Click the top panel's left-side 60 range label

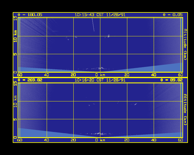pos(20,75)
